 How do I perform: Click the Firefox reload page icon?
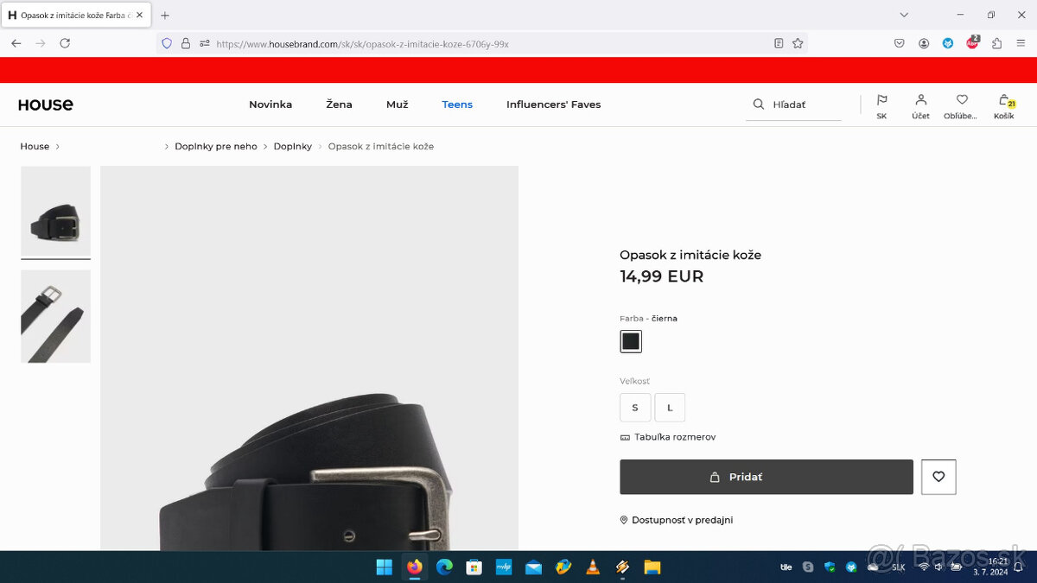[x=65, y=43]
